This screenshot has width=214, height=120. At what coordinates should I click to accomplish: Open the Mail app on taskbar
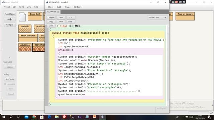pos(26,117)
